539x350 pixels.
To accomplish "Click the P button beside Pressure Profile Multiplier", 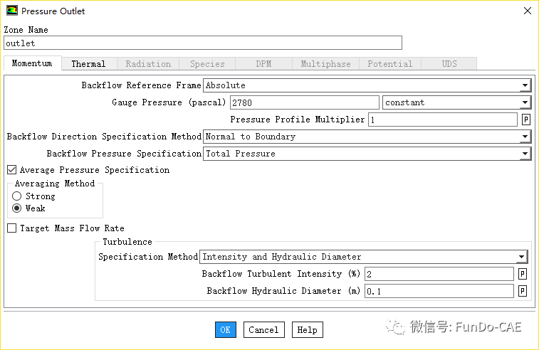I will point(526,120).
